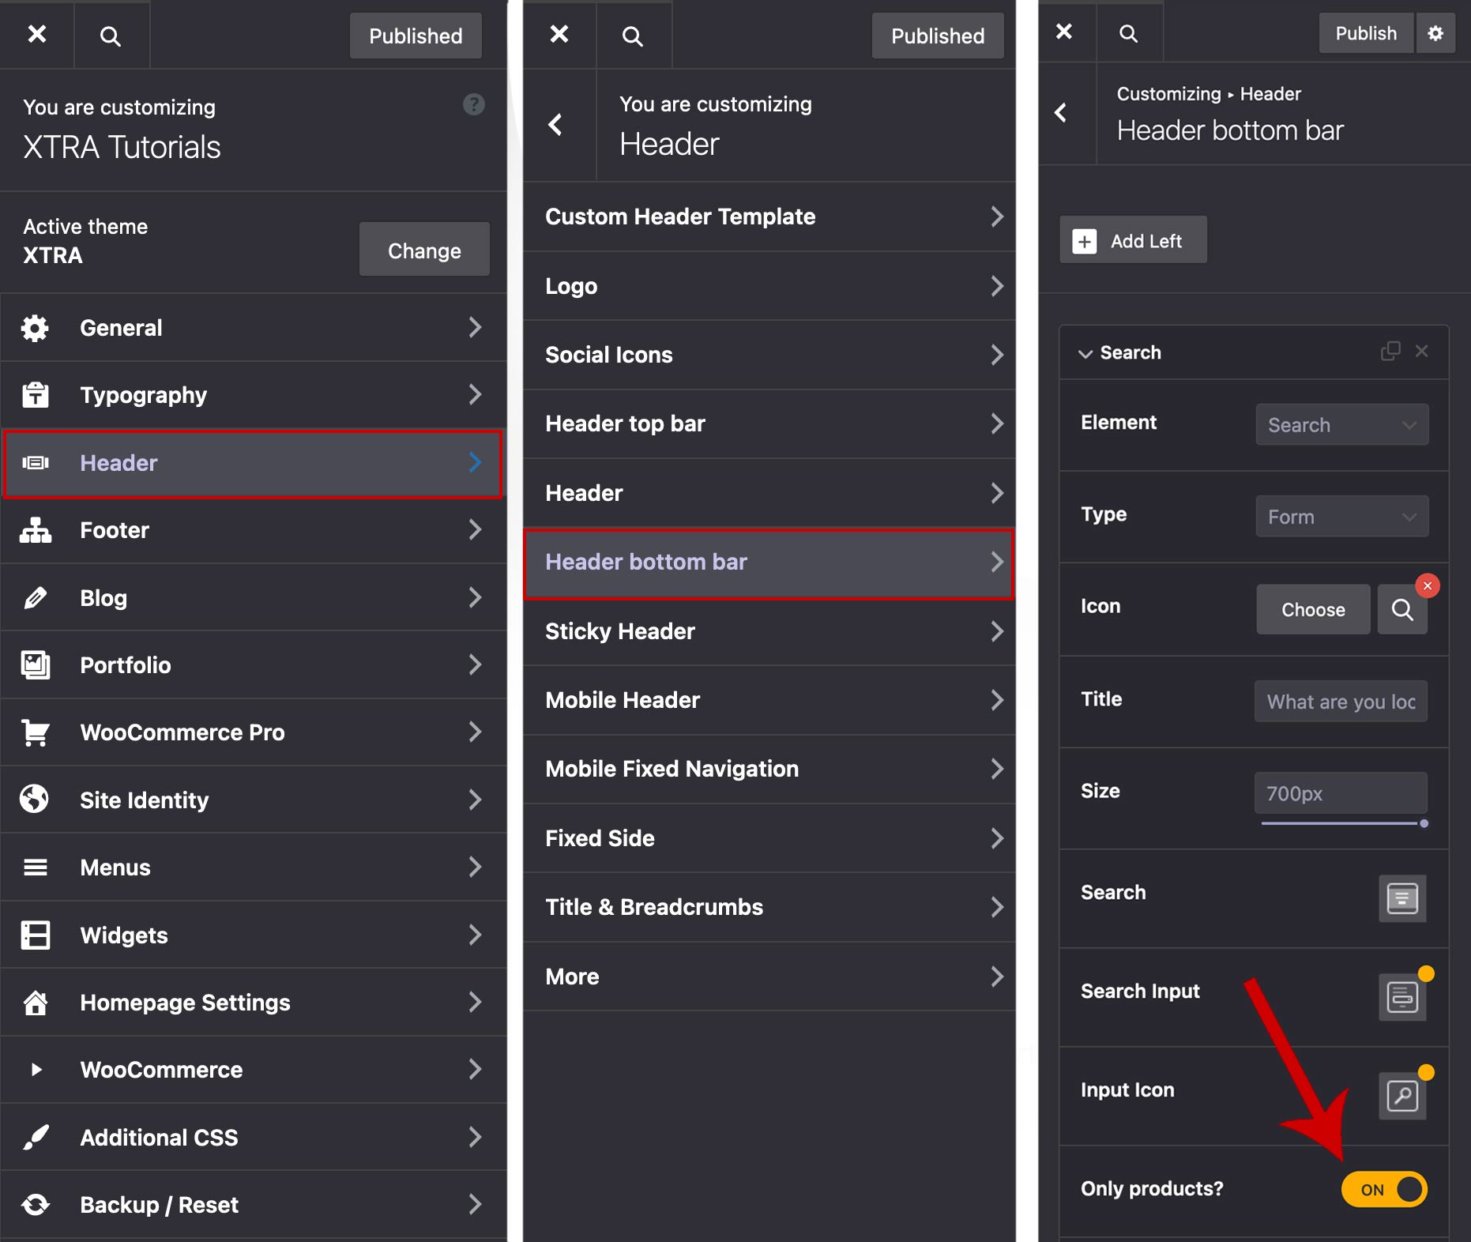The height and width of the screenshot is (1242, 1471).
Task: Click the gear icon next to Publish
Action: (1435, 33)
